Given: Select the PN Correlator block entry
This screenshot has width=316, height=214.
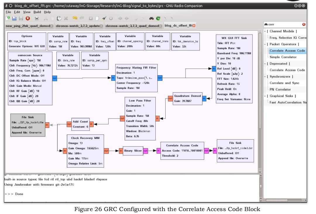Looking at the screenshot, I should pos(280,89).
